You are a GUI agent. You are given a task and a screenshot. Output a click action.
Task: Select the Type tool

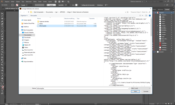[2, 26]
